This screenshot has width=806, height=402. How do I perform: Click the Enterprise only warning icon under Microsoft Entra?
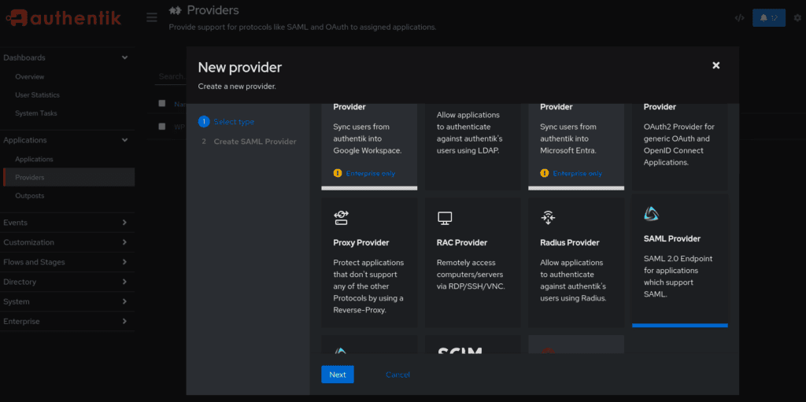[x=545, y=173]
